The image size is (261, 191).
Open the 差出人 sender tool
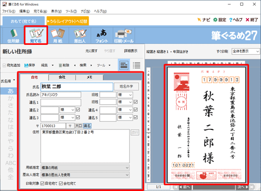80,35
